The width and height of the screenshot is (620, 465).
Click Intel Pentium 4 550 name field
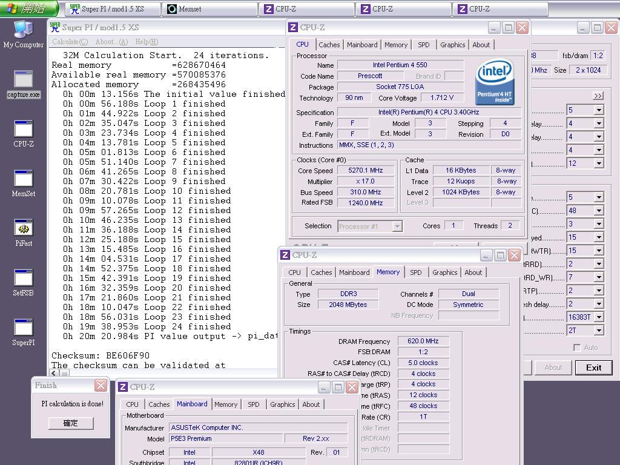(400, 65)
